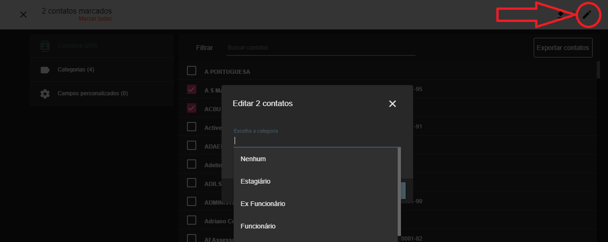Click the Marcar todos link
This screenshot has width=608, height=242.
coord(95,19)
